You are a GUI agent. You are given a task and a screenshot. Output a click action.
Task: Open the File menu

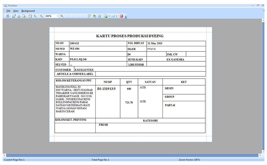9,11
